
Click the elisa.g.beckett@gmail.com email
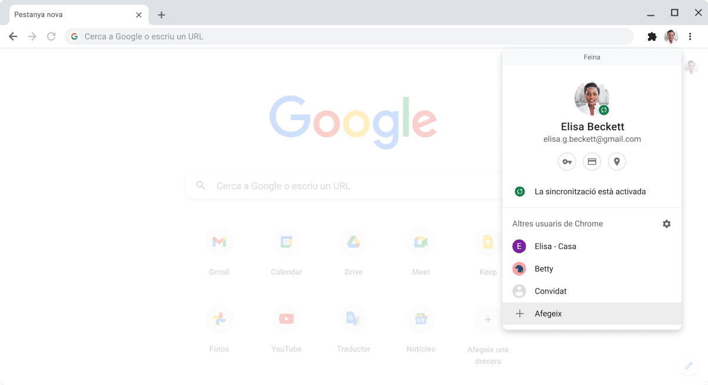click(x=592, y=140)
